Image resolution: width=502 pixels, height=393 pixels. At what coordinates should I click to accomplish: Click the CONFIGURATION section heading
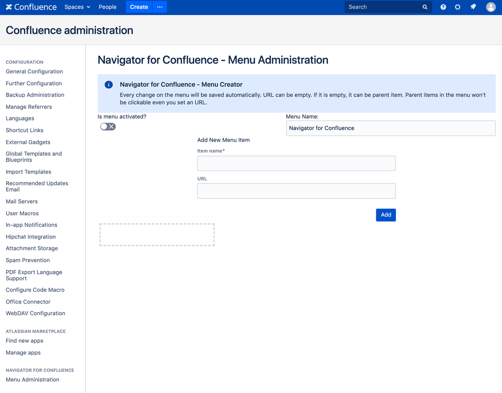point(24,62)
